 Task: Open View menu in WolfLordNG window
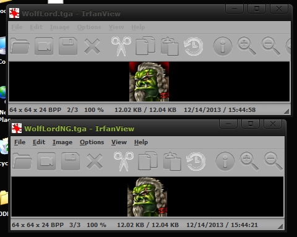119,142
